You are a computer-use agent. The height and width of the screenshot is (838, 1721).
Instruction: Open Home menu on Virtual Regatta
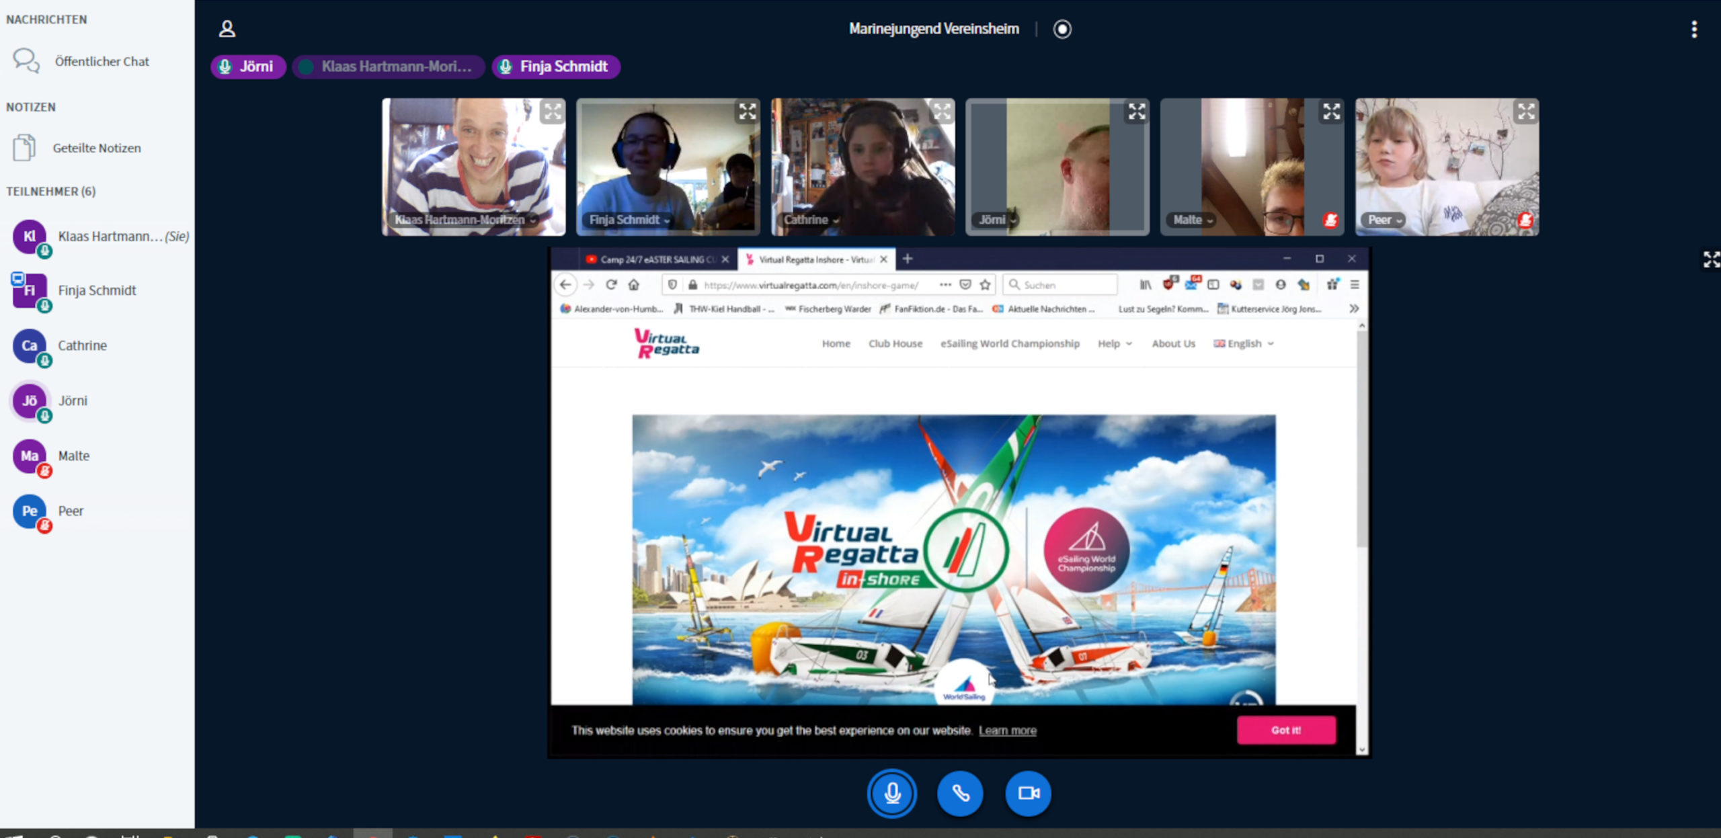tap(836, 343)
